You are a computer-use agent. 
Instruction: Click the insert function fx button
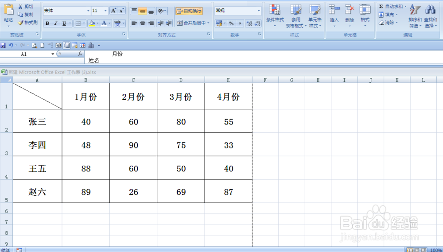pos(80,54)
